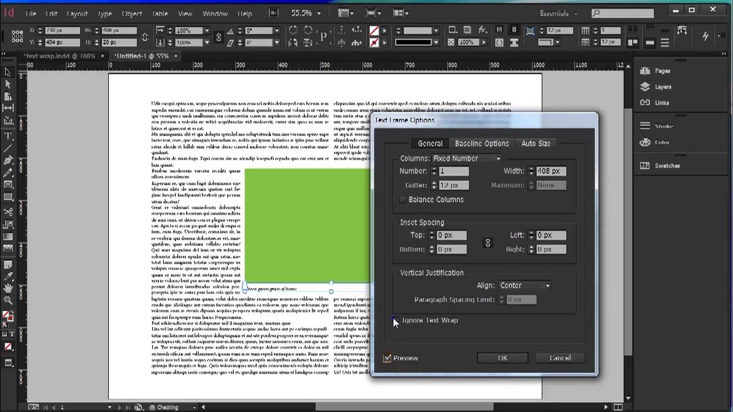Open the Swatches panel

pos(667,166)
